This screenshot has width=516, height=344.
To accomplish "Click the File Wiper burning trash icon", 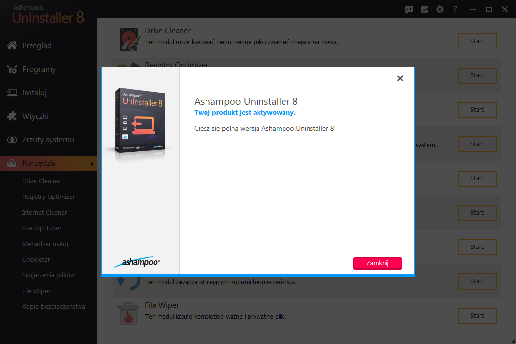I will click(x=129, y=314).
